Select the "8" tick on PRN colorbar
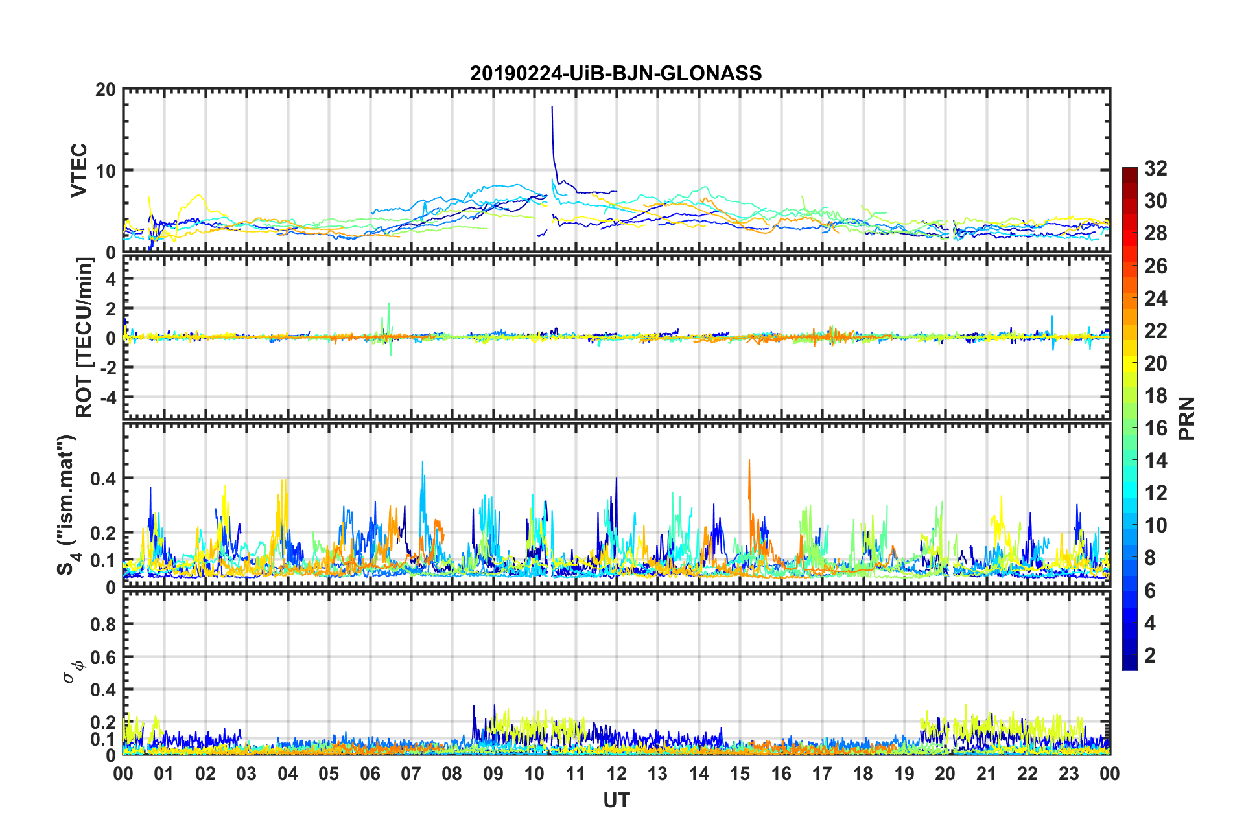Image resolution: width=1233 pixels, height=837 pixels. (1150, 558)
